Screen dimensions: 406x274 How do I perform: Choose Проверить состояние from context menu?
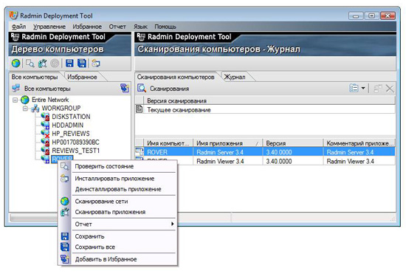[118, 166]
